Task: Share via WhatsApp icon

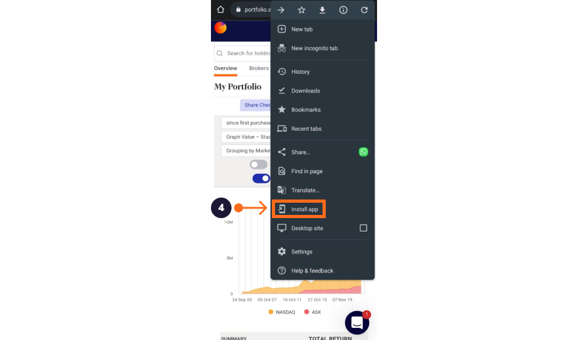Action: point(364,152)
